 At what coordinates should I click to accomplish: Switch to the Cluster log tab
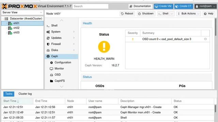25,94
